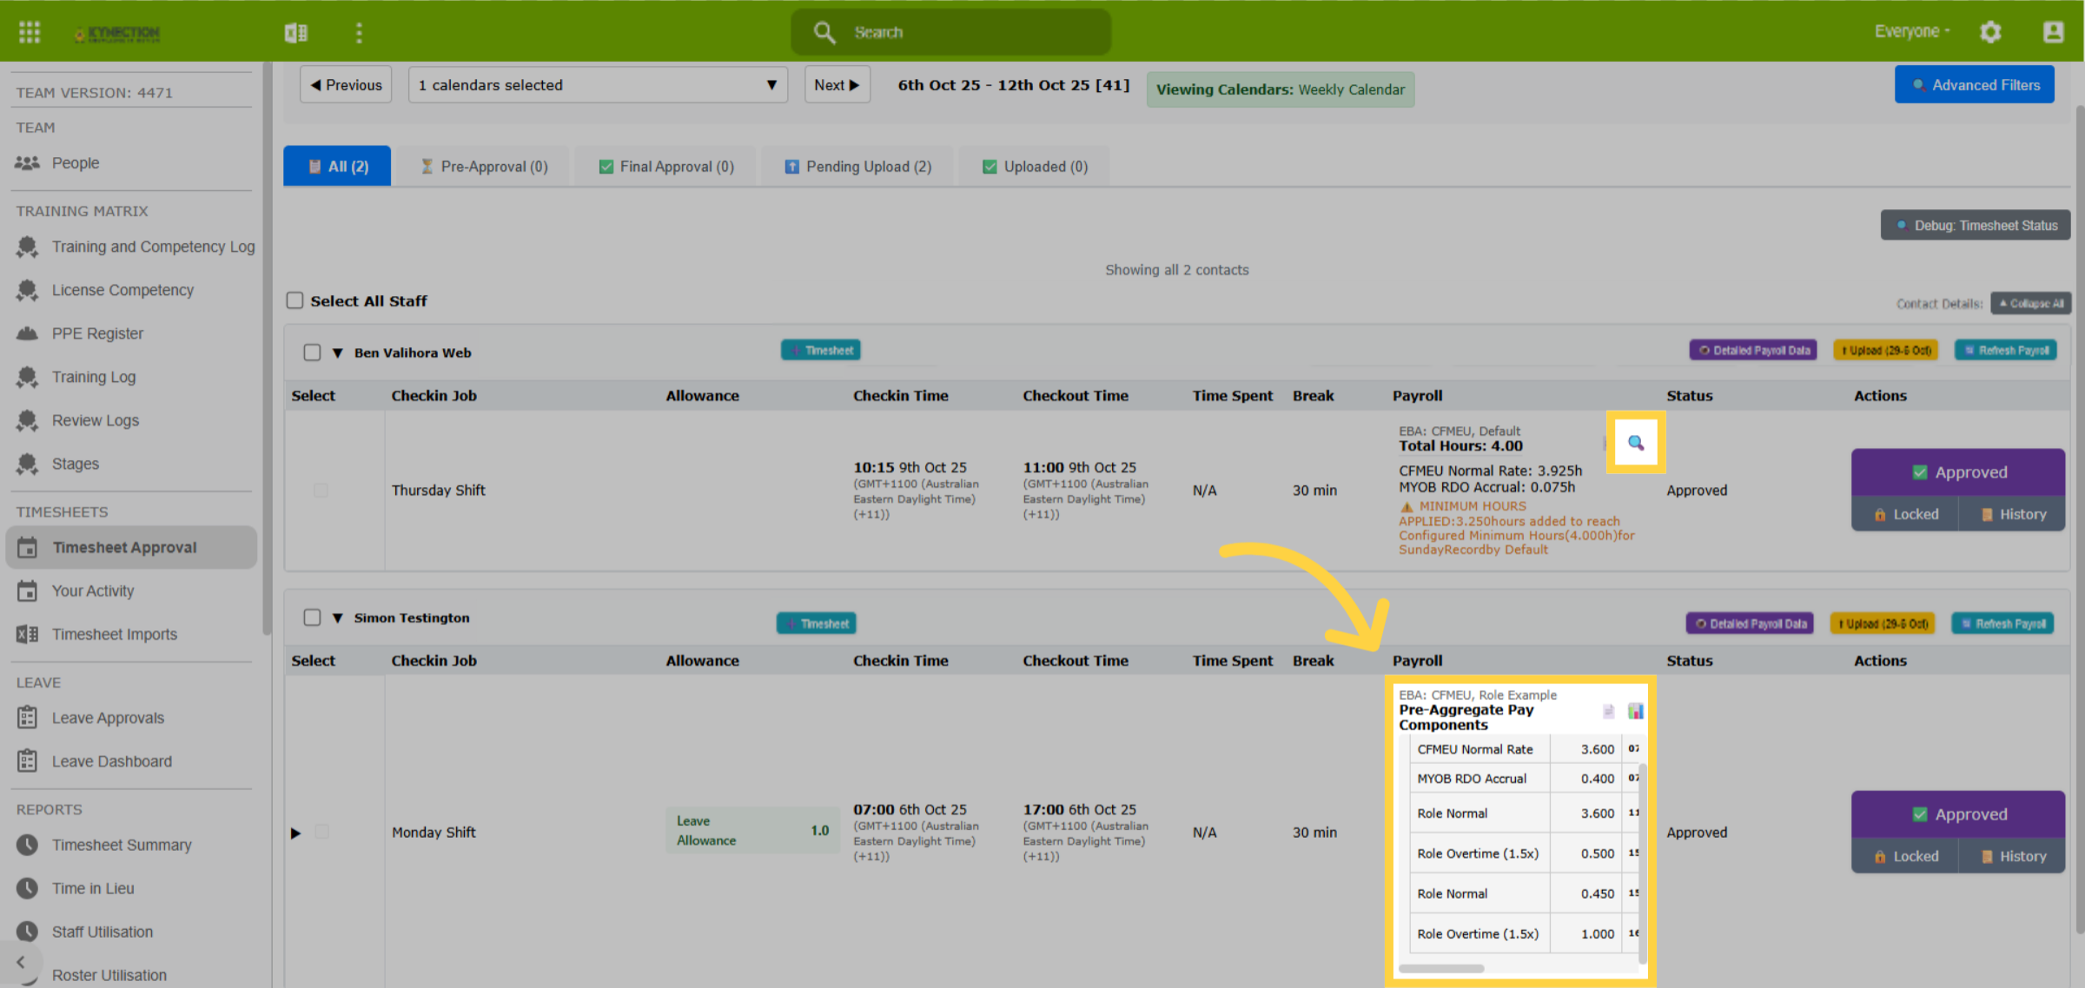Expand the Monday Shift row arrow
The height and width of the screenshot is (988, 2085).
pos(295,833)
